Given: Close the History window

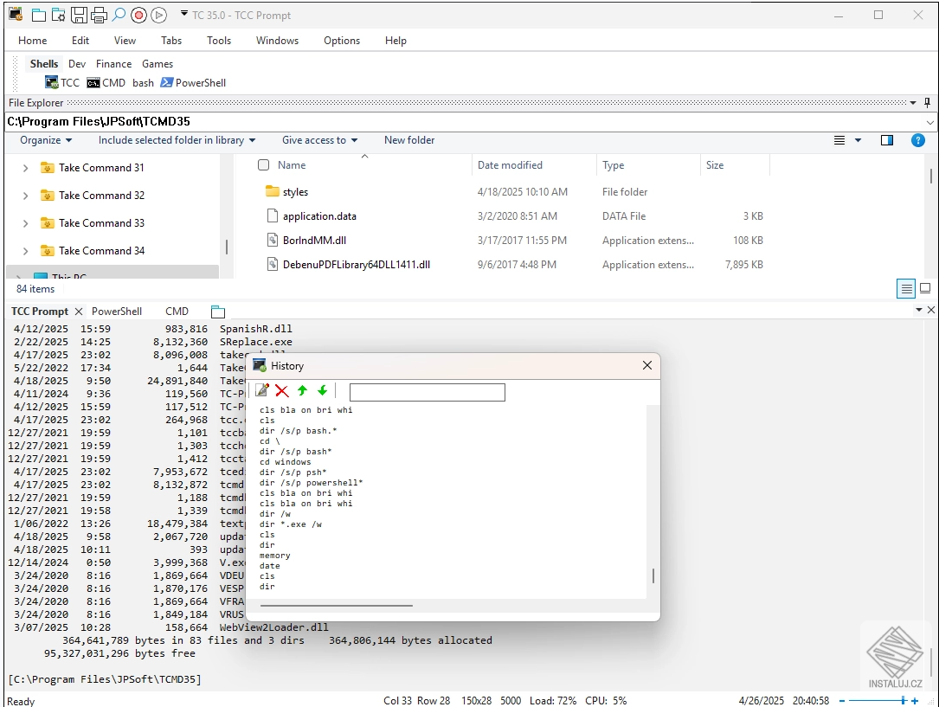Looking at the screenshot, I should tap(646, 365).
